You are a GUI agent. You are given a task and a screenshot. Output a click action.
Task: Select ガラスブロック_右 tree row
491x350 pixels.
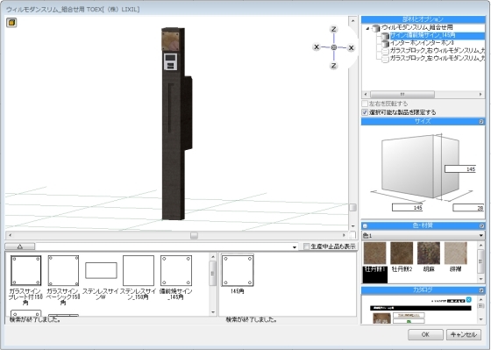point(438,51)
